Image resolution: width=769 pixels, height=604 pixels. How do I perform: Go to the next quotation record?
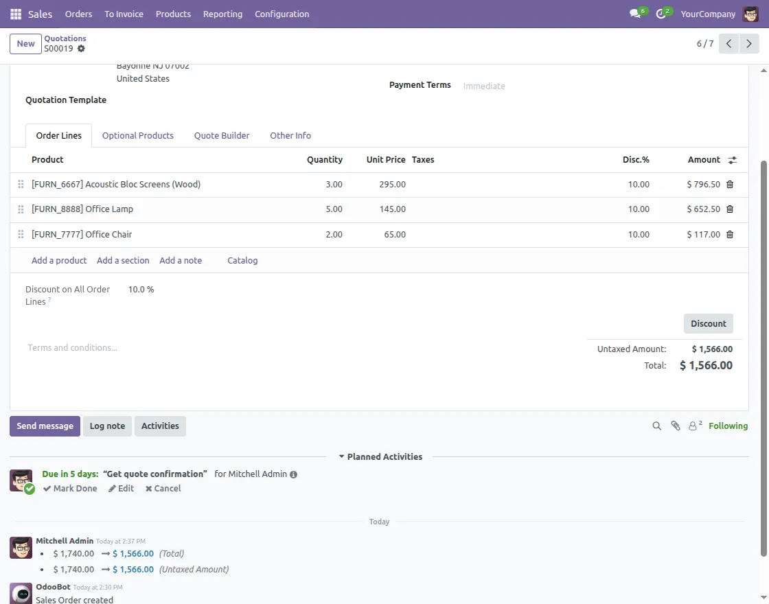click(x=748, y=44)
